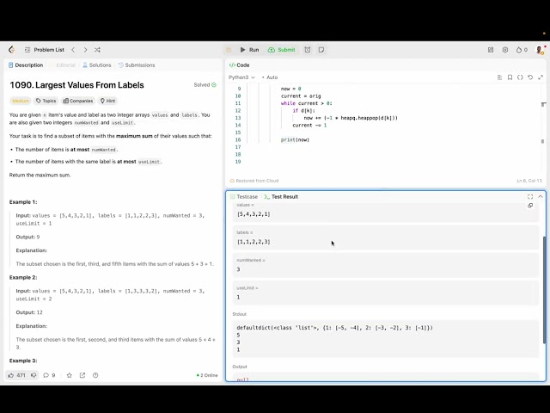Switch to the Editorial tab

pos(65,65)
